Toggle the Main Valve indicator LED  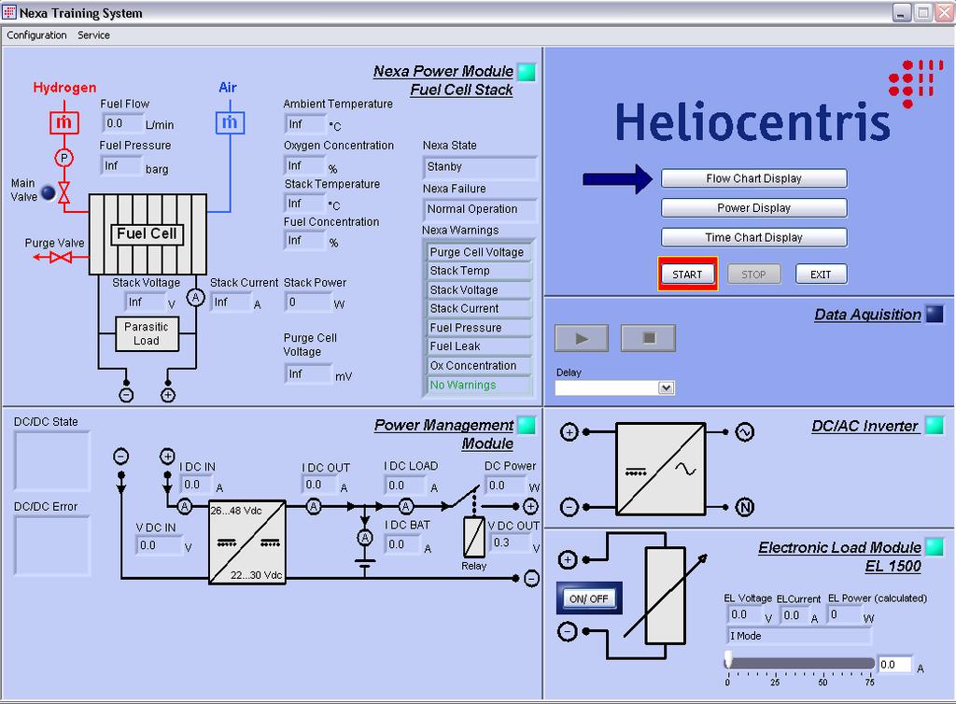coord(49,193)
